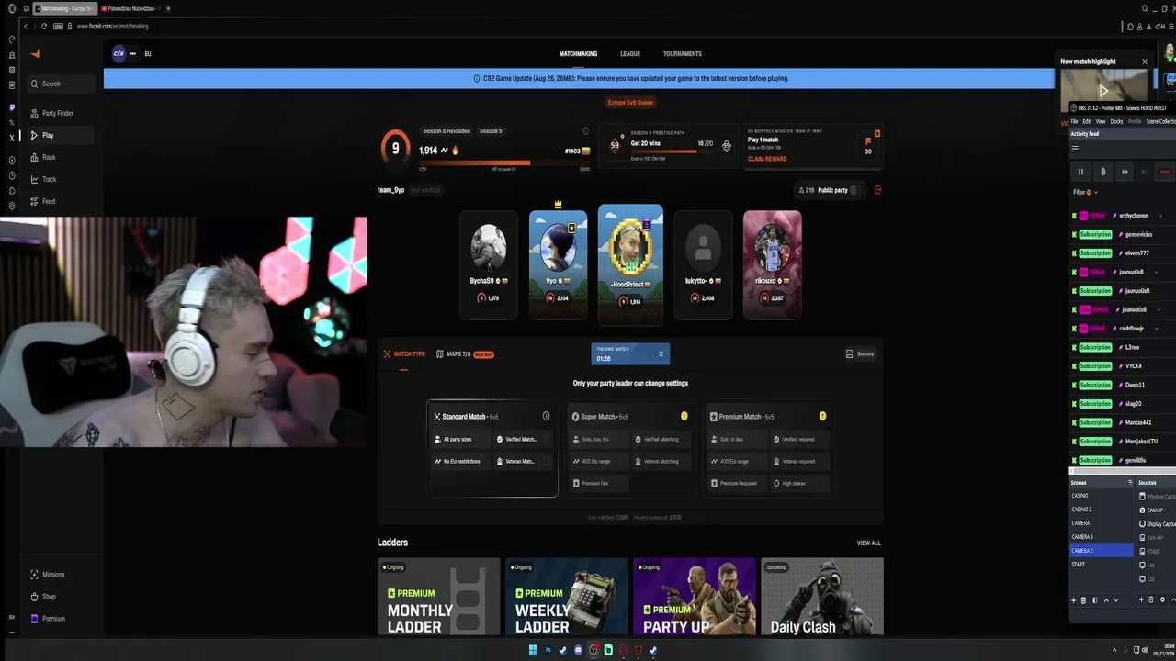The image size is (1176, 661).
Task: Switch to the Matchmaking tab
Action: point(578,54)
